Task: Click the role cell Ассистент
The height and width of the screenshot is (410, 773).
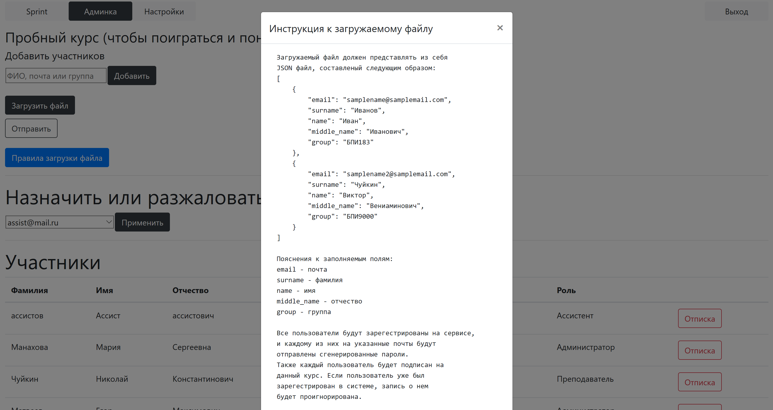Action: point(575,316)
